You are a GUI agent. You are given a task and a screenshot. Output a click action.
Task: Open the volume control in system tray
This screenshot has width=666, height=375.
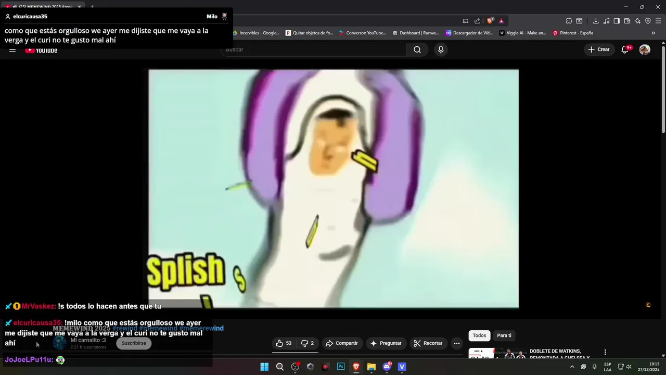(x=629, y=367)
